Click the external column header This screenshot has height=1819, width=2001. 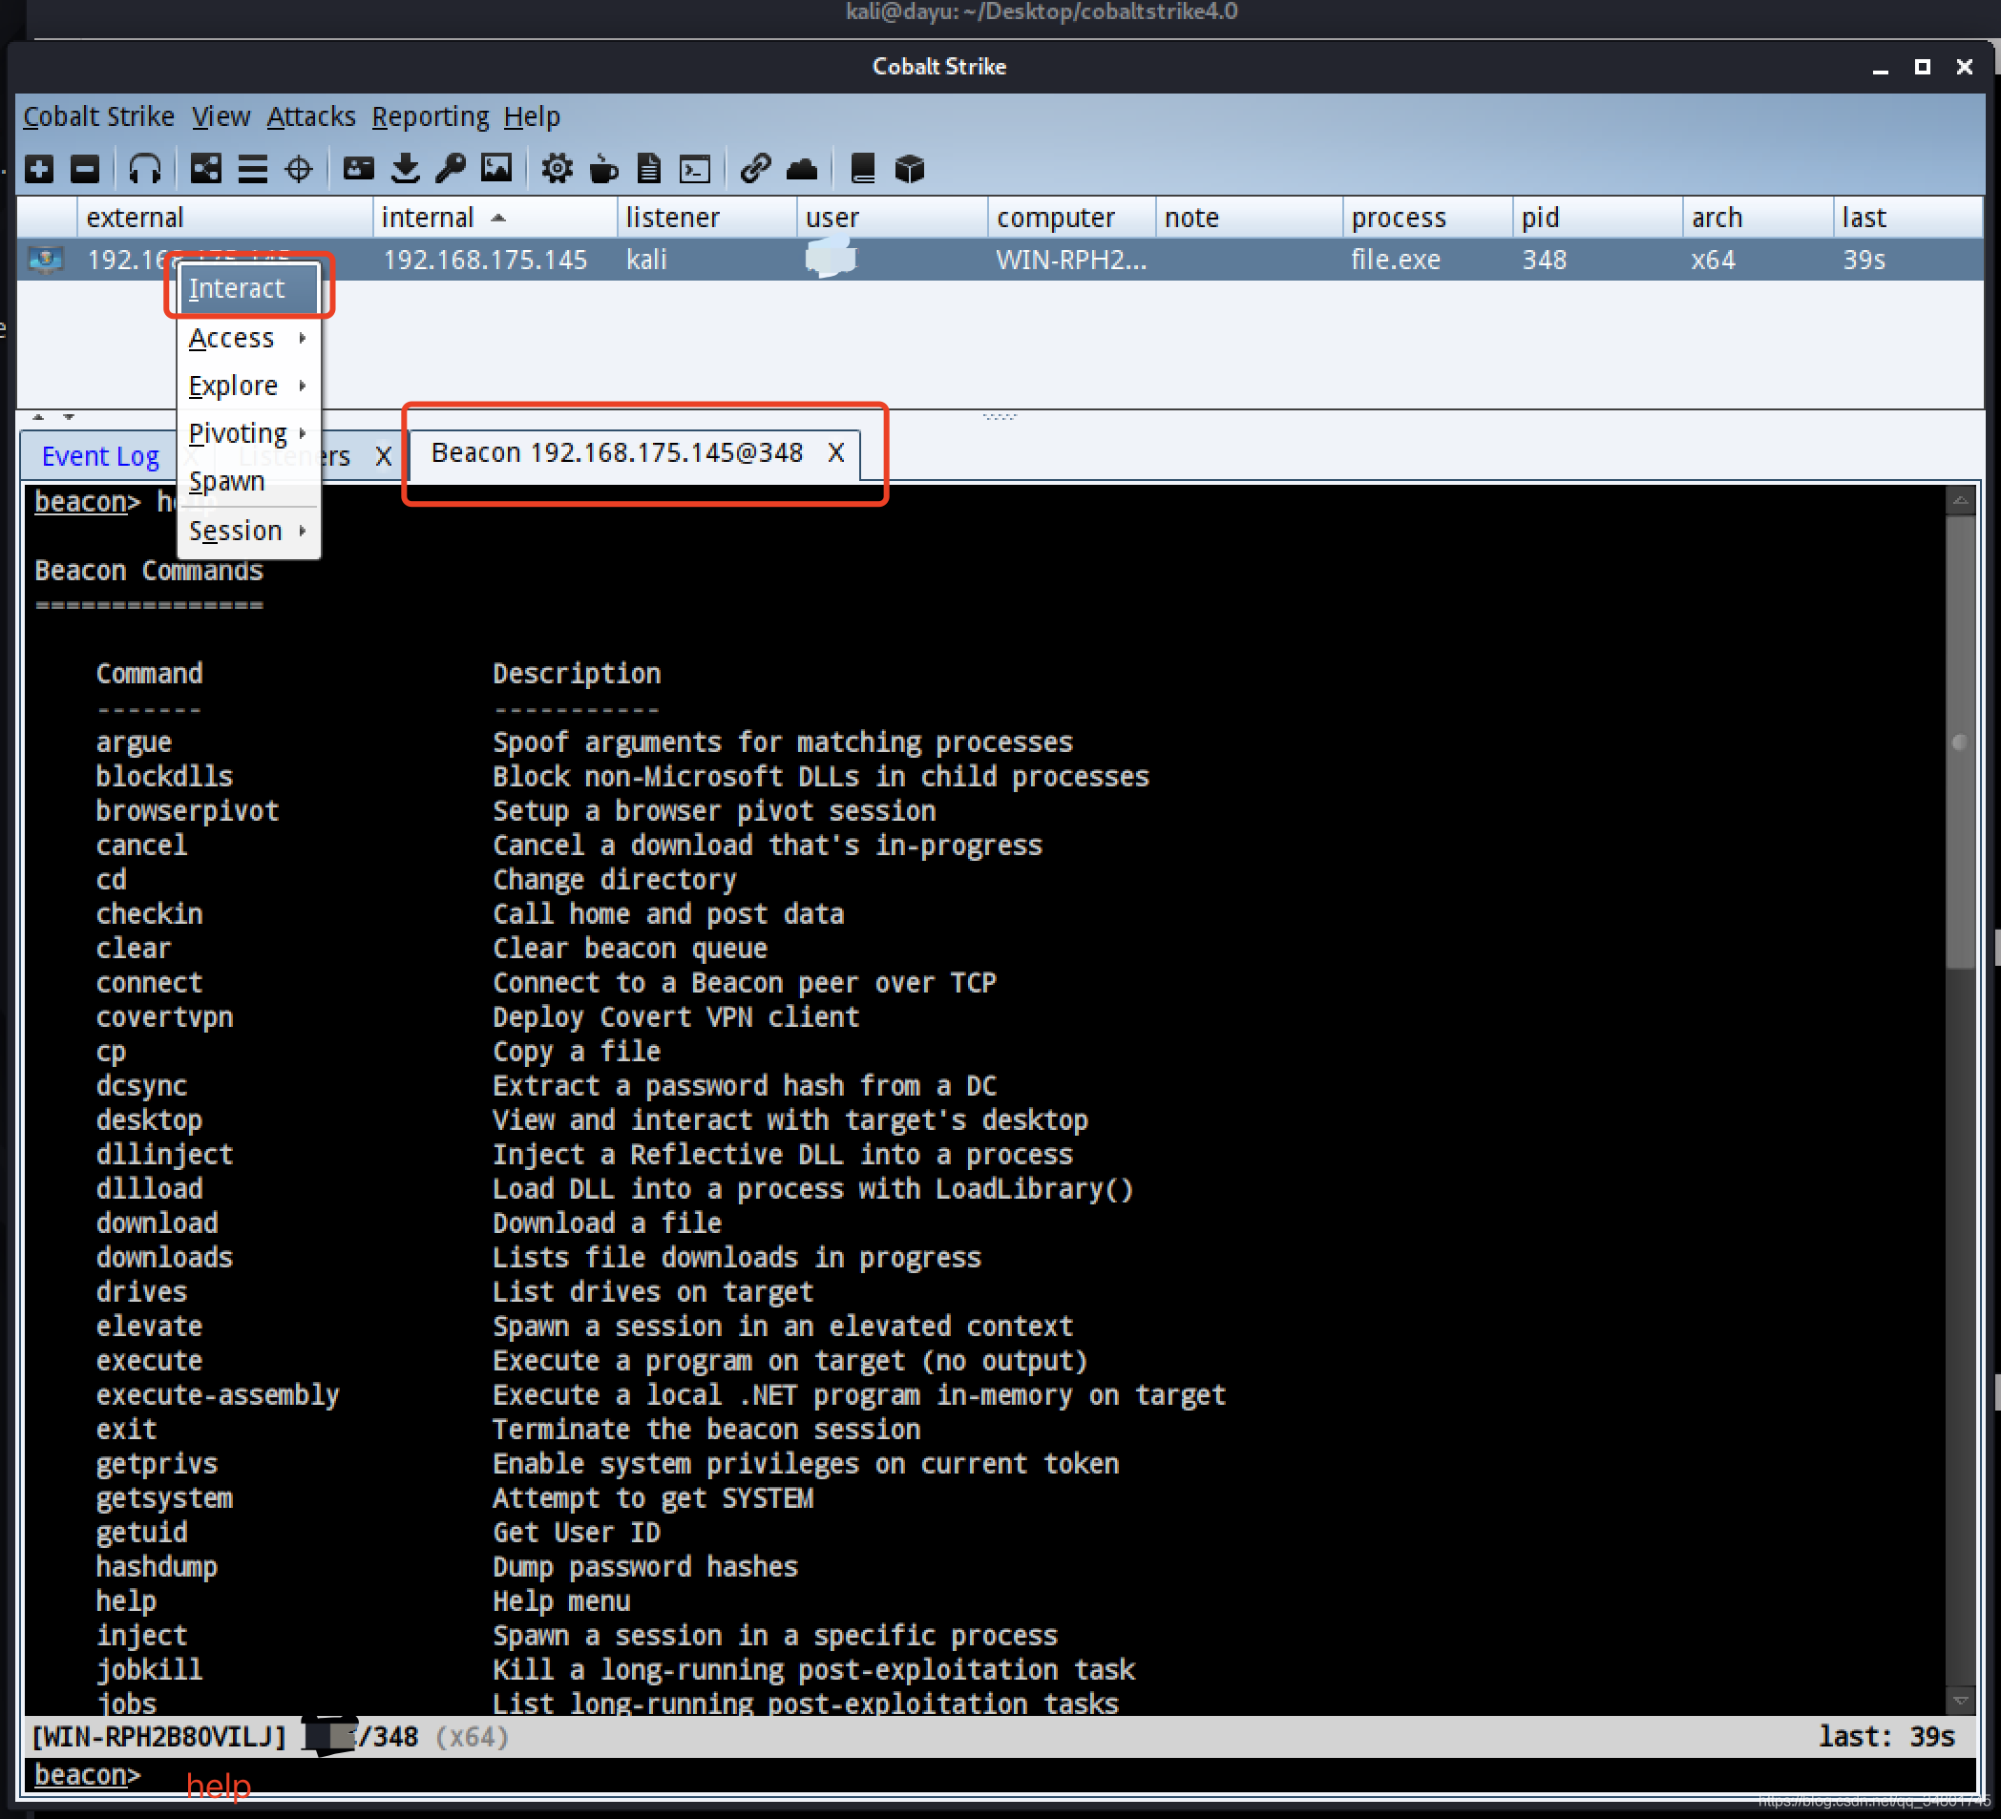(x=224, y=218)
